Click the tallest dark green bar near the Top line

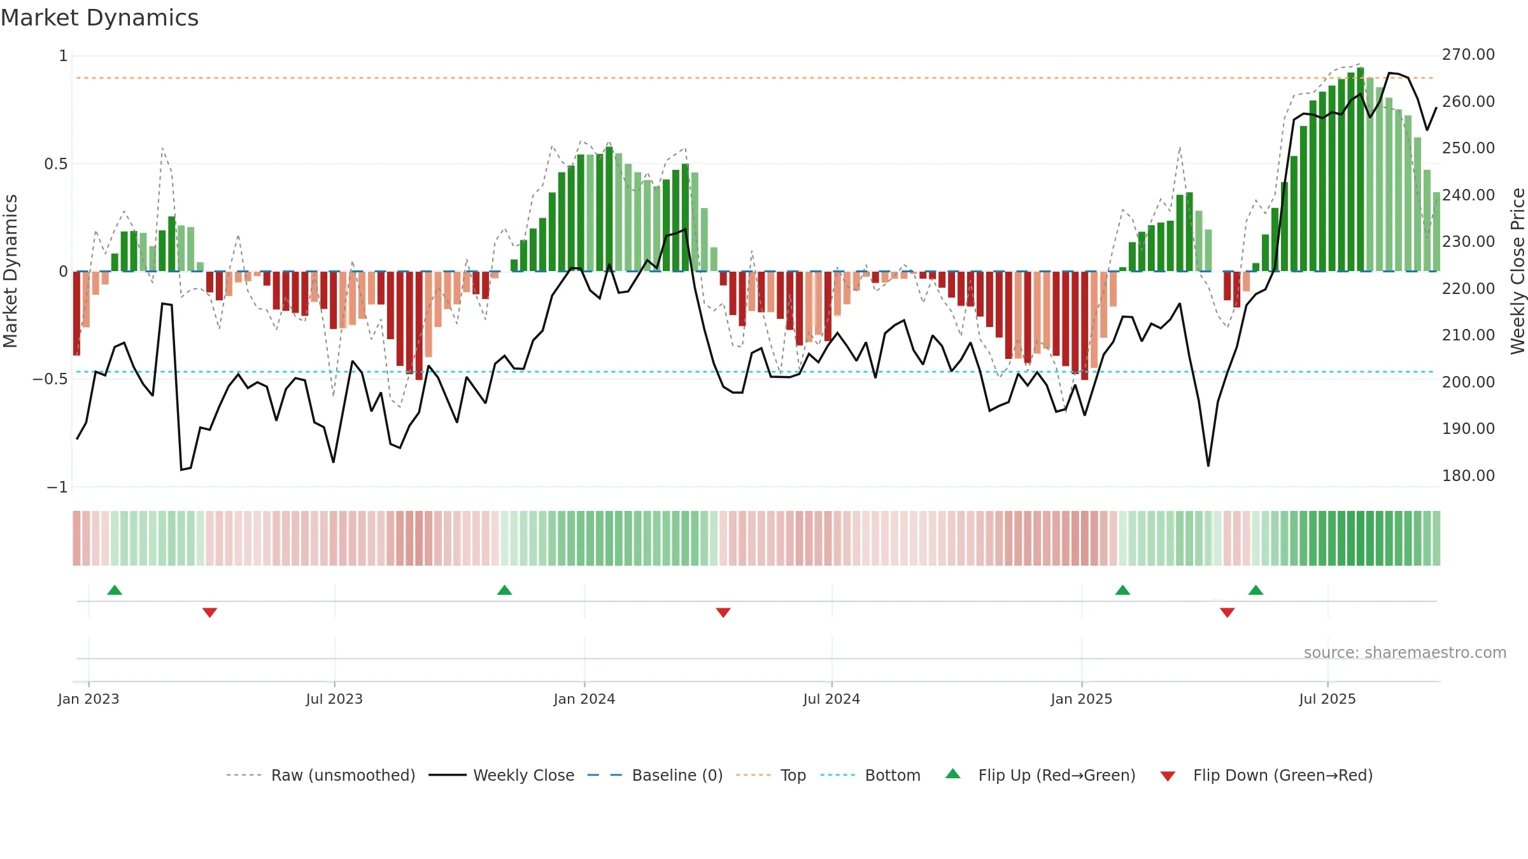tap(1361, 169)
